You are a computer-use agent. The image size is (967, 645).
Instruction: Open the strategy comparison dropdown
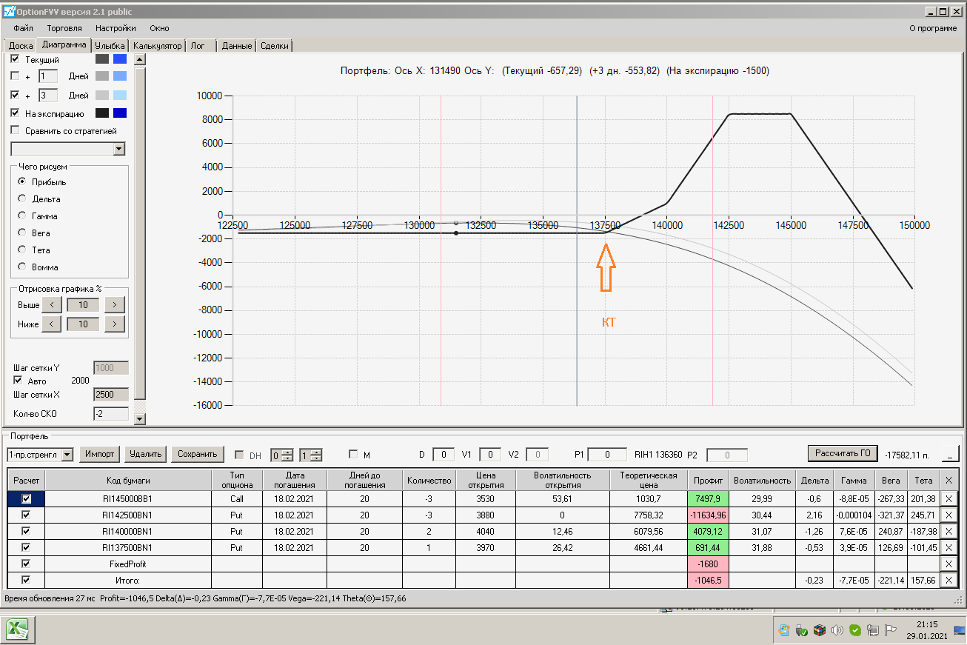[x=119, y=150]
